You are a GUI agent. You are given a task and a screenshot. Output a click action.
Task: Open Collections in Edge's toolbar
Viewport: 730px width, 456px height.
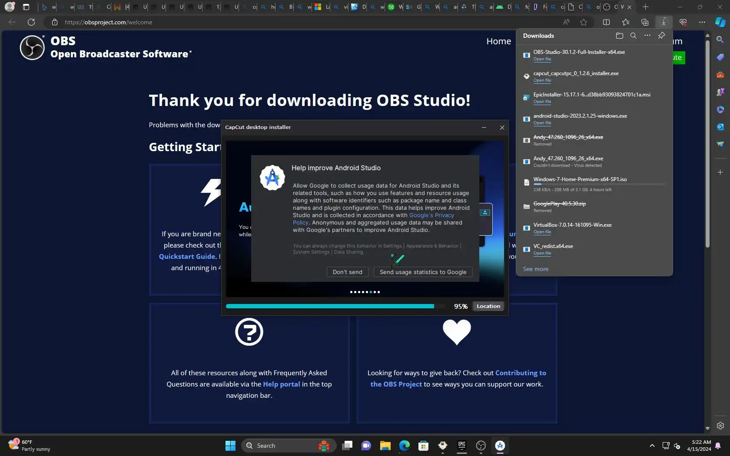tap(645, 22)
